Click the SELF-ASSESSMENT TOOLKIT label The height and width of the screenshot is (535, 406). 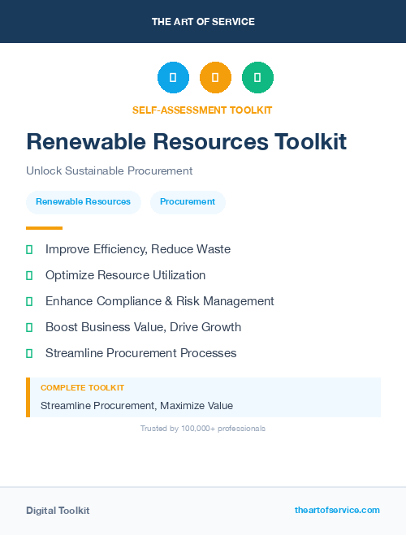[202, 110]
